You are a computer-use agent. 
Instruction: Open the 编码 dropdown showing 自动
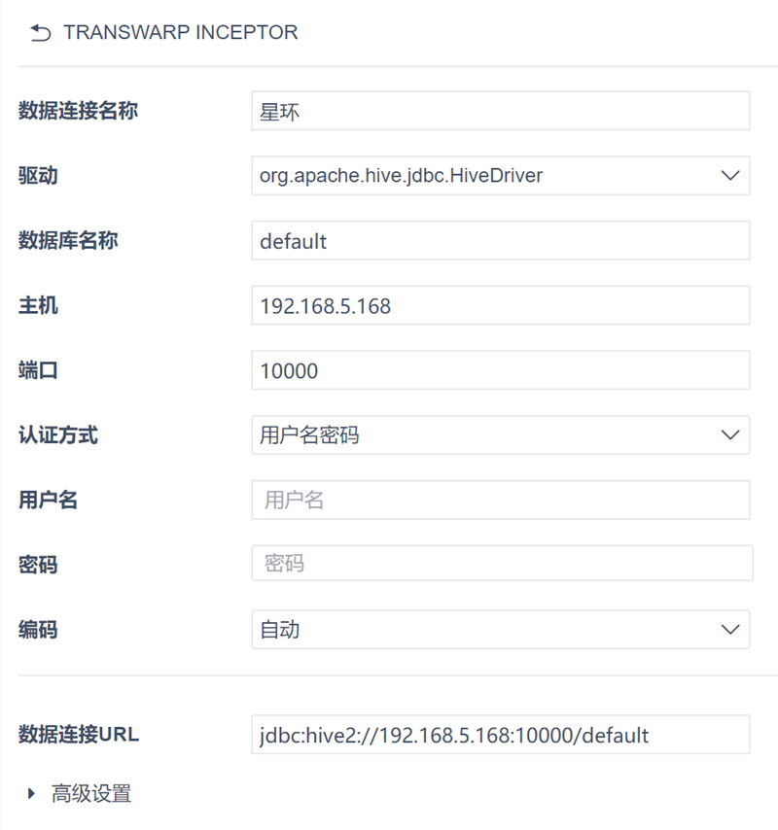(501, 630)
